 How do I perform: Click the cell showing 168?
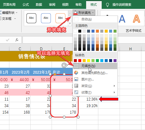(20, 112)
